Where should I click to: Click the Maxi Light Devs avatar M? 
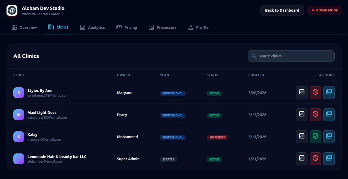click(19, 115)
